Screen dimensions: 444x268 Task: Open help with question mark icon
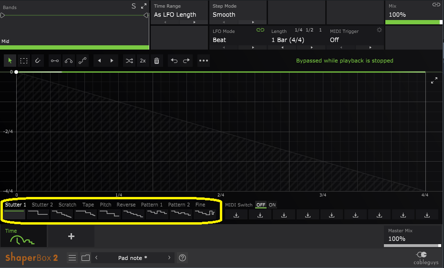tap(182, 258)
